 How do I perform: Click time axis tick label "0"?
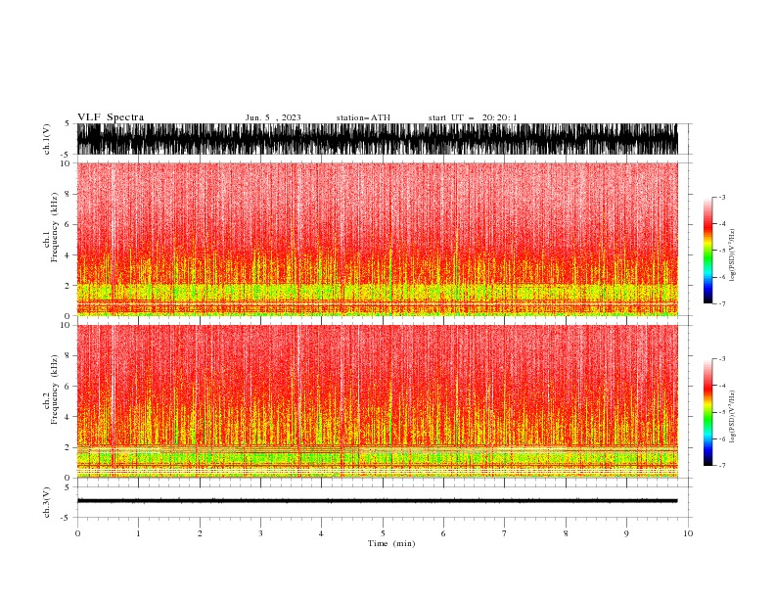77,533
